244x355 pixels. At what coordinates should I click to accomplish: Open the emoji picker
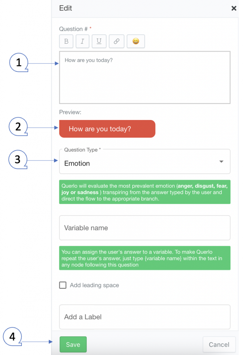(136, 41)
